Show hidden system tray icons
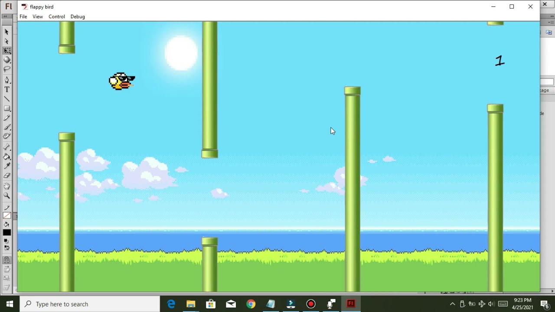This screenshot has height=312, width=555. (x=452, y=304)
